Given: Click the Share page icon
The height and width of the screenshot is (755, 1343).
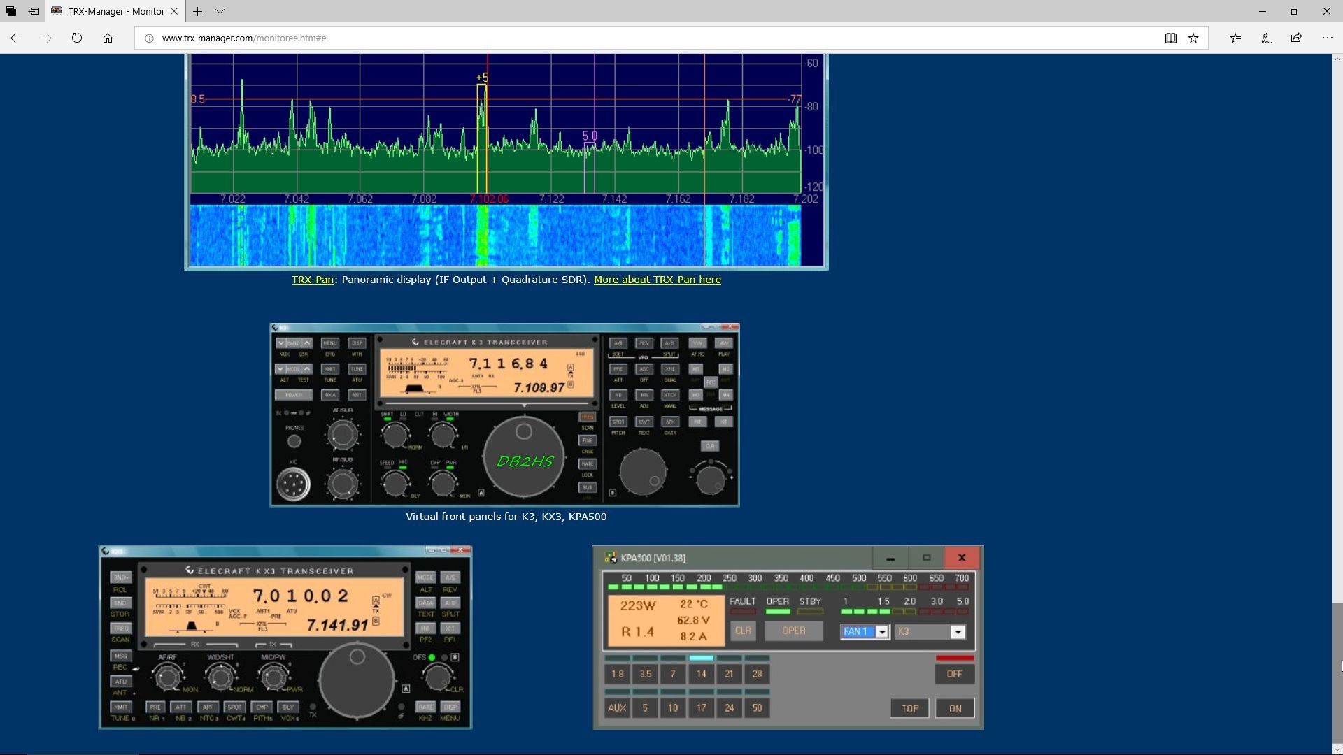Looking at the screenshot, I should (1296, 38).
